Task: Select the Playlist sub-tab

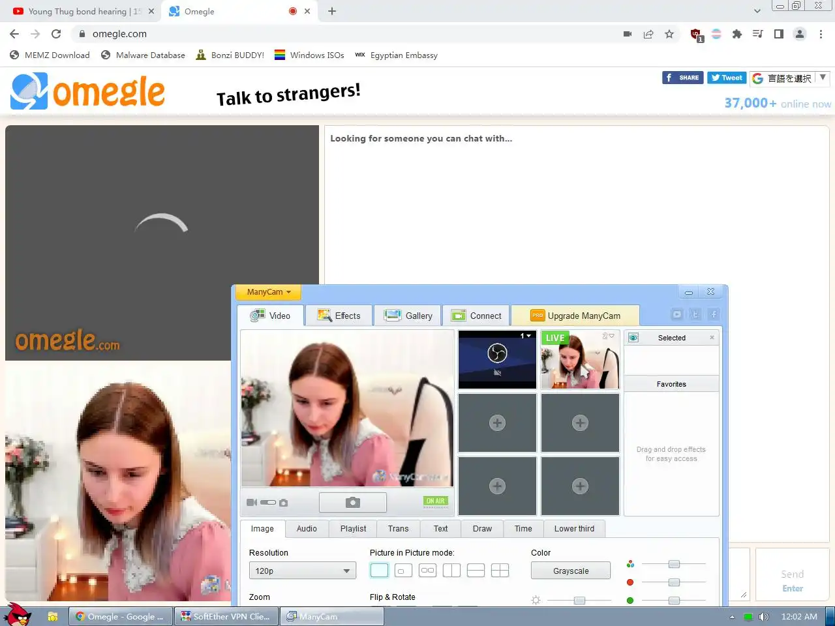Action: (353, 529)
